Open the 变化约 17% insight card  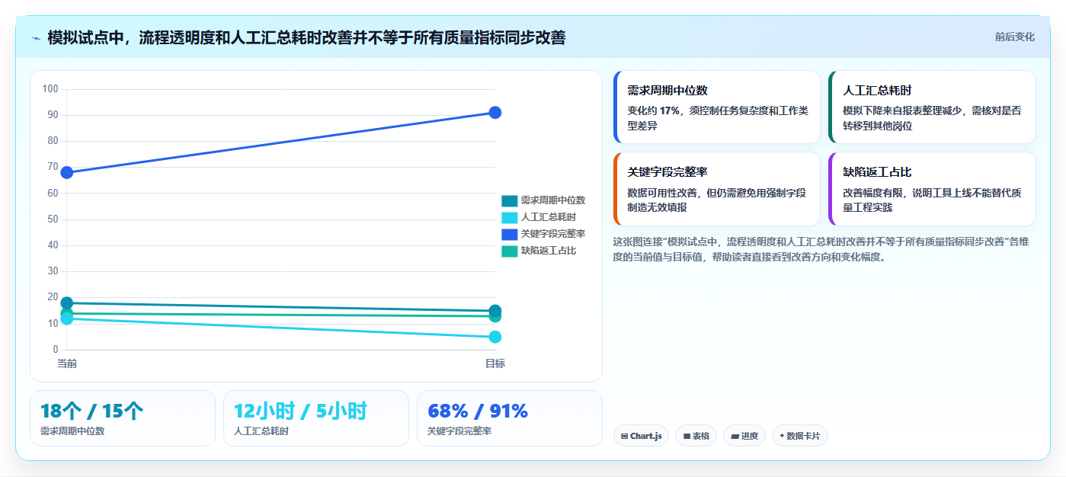click(716, 107)
